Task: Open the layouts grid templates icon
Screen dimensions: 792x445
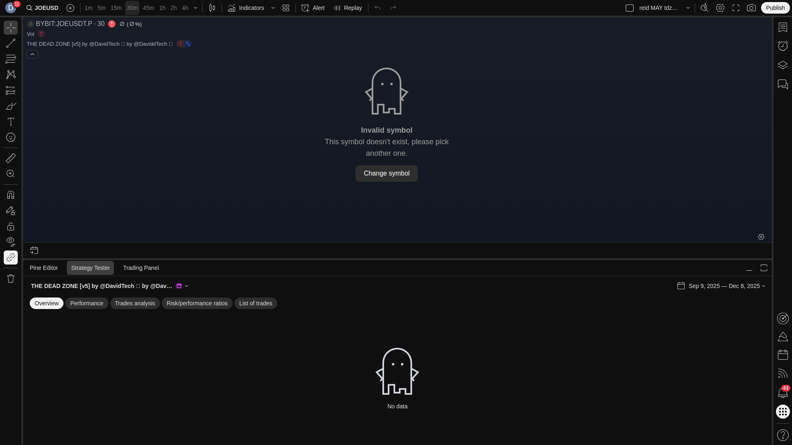Action: tap(286, 8)
